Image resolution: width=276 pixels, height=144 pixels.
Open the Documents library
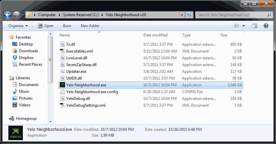click(x=29, y=85)
